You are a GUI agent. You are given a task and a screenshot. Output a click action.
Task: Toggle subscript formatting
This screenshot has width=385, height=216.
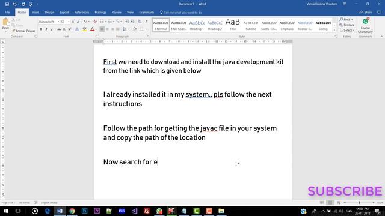pos(64,29)
